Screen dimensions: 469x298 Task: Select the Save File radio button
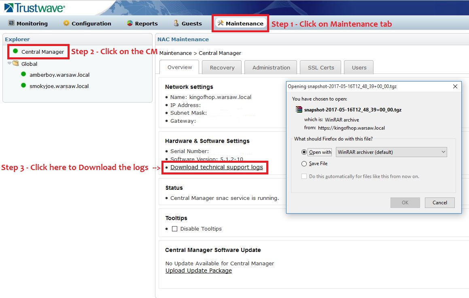click(x=304, y=164)
